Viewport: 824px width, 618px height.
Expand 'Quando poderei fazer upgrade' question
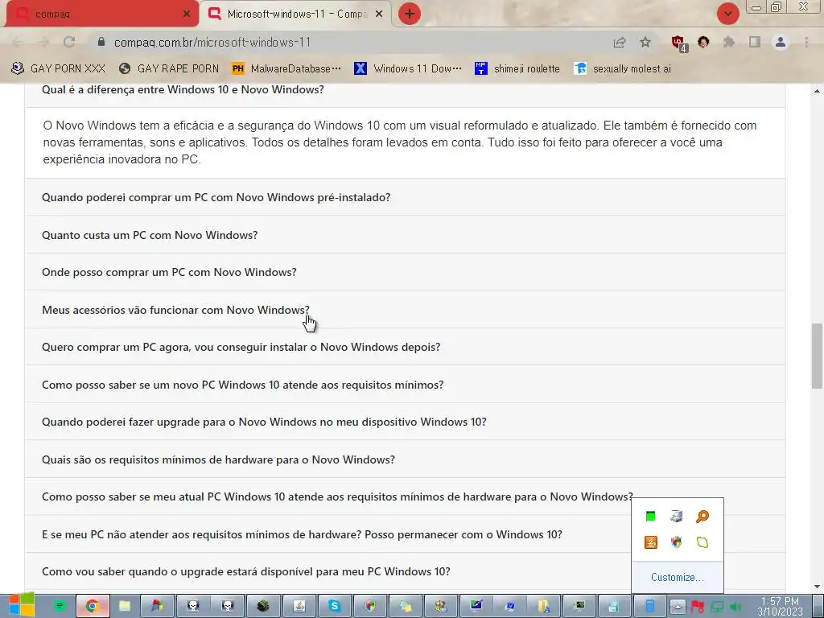click(x=406, y=422)
